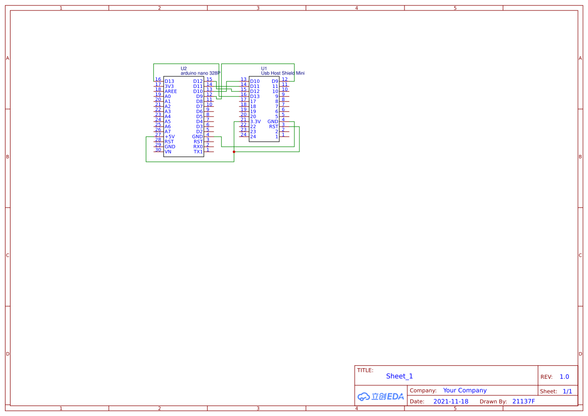
Task: Click the A7 pin label on arduino
Action: click(x=167, y=132)
